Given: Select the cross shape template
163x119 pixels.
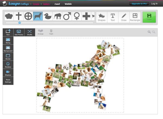Looking at the screenshot, I should (x=18, y=16).
